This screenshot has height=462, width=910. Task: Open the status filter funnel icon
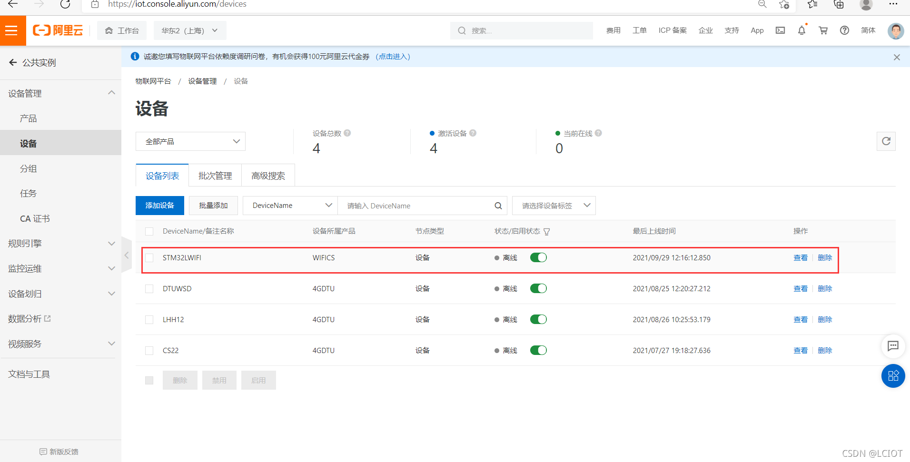click(x=547, y=232)
